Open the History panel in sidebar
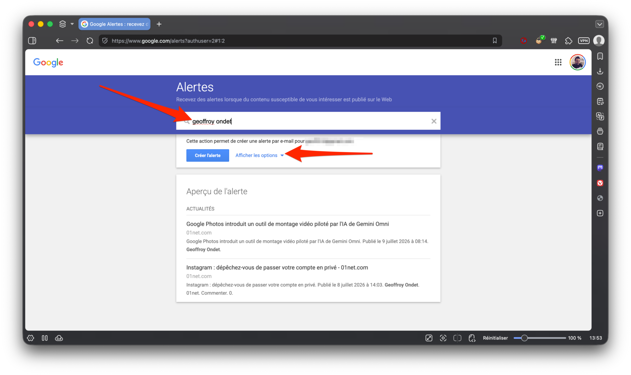631x375 pixels. [x=600, y=86]
